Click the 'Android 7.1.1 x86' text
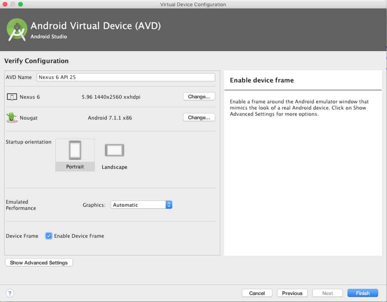 click(110, 118)
